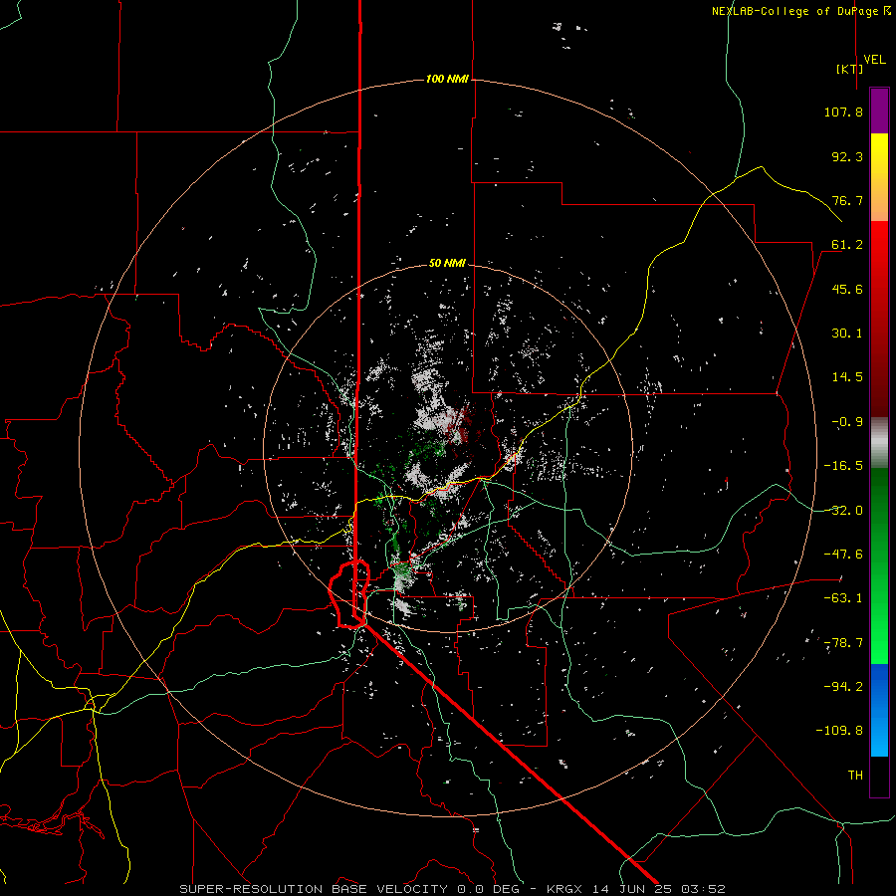Image resolution: width=896 pixels, height=896 pixels.
Task: Click the 92.3 velocity legend value
Action: [x=847, y=156]
